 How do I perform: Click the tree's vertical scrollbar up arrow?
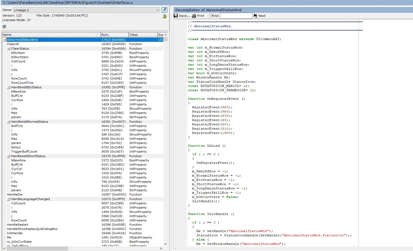(x=165, y=35)
